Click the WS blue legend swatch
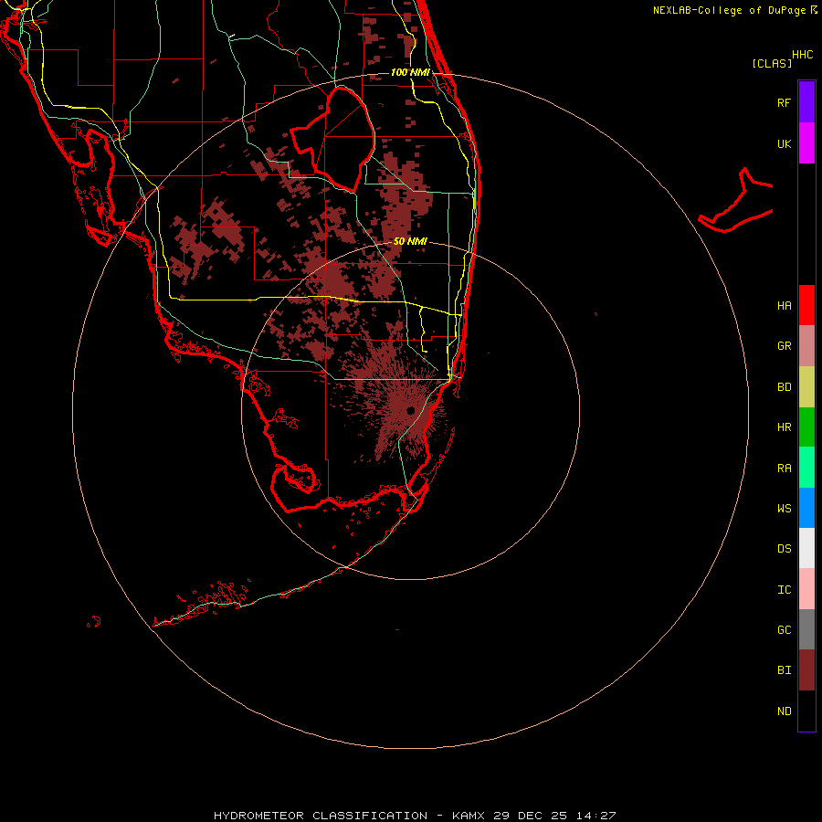Image resolution: width=822 pixels, height=822 pixels. click(x=806, y=508)
